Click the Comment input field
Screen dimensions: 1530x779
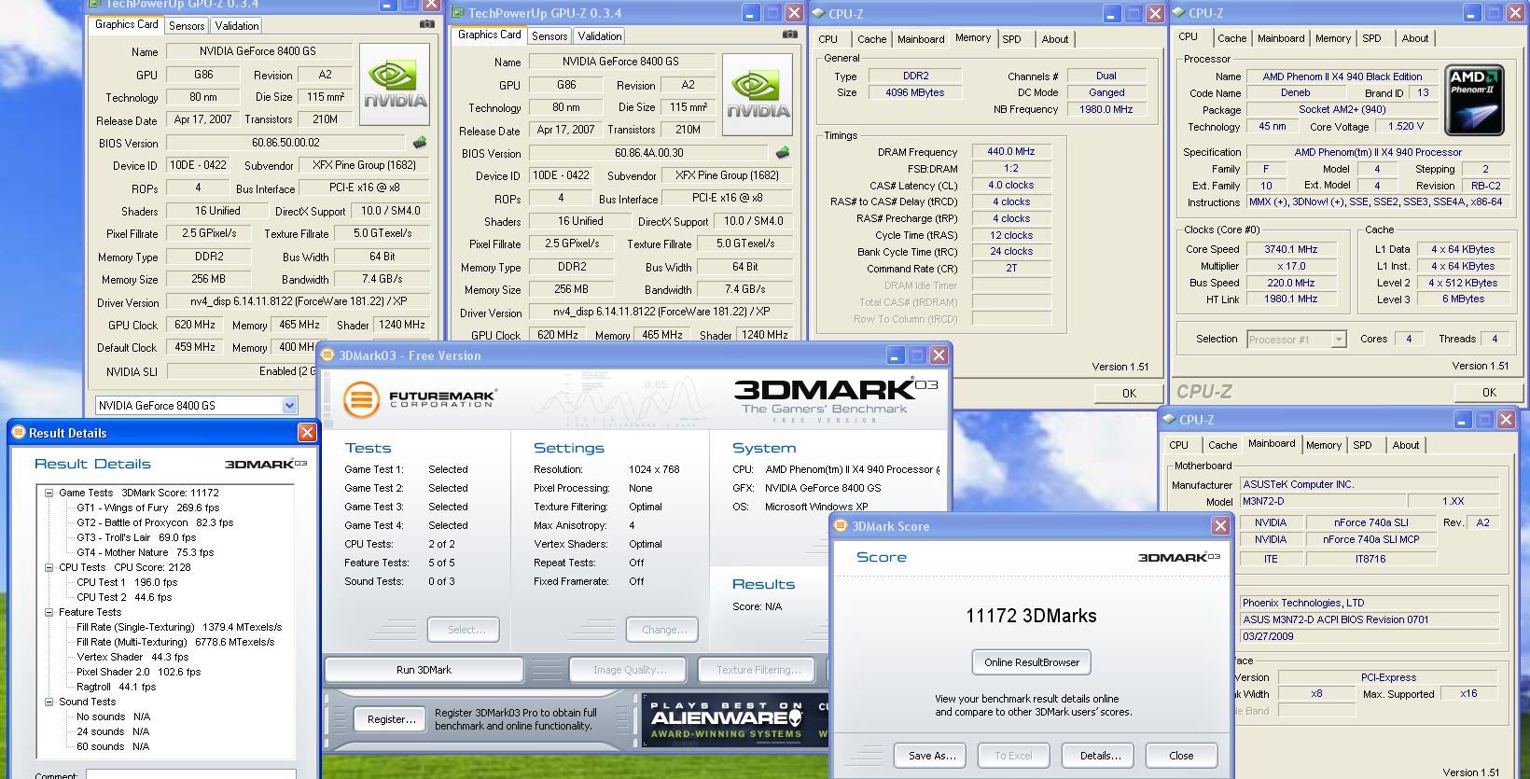190,774
